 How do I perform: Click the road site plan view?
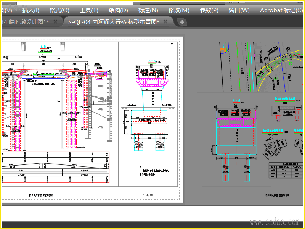point(251,67)
